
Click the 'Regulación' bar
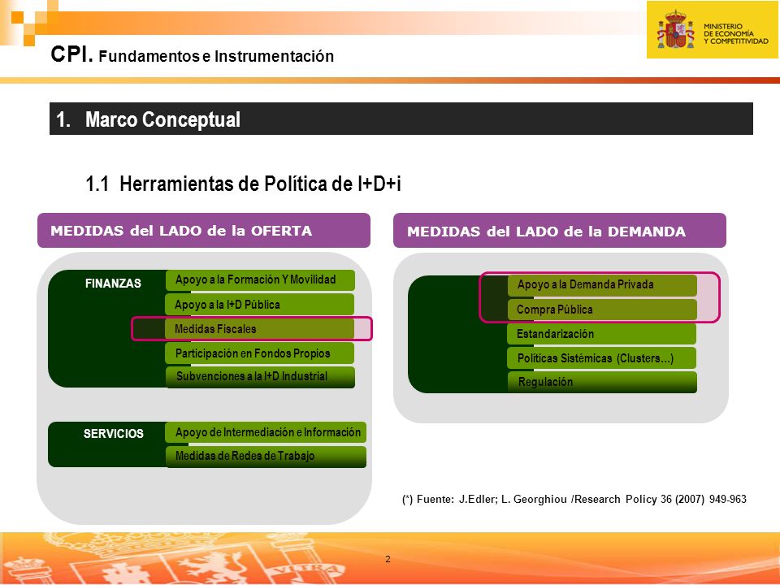(x=602, y=382)
